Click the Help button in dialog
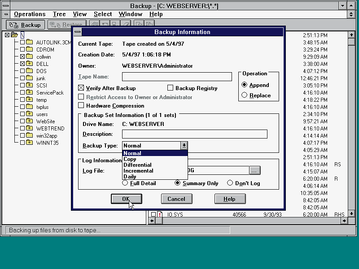The height and width of the screenshot is (269, 359). 230,199
